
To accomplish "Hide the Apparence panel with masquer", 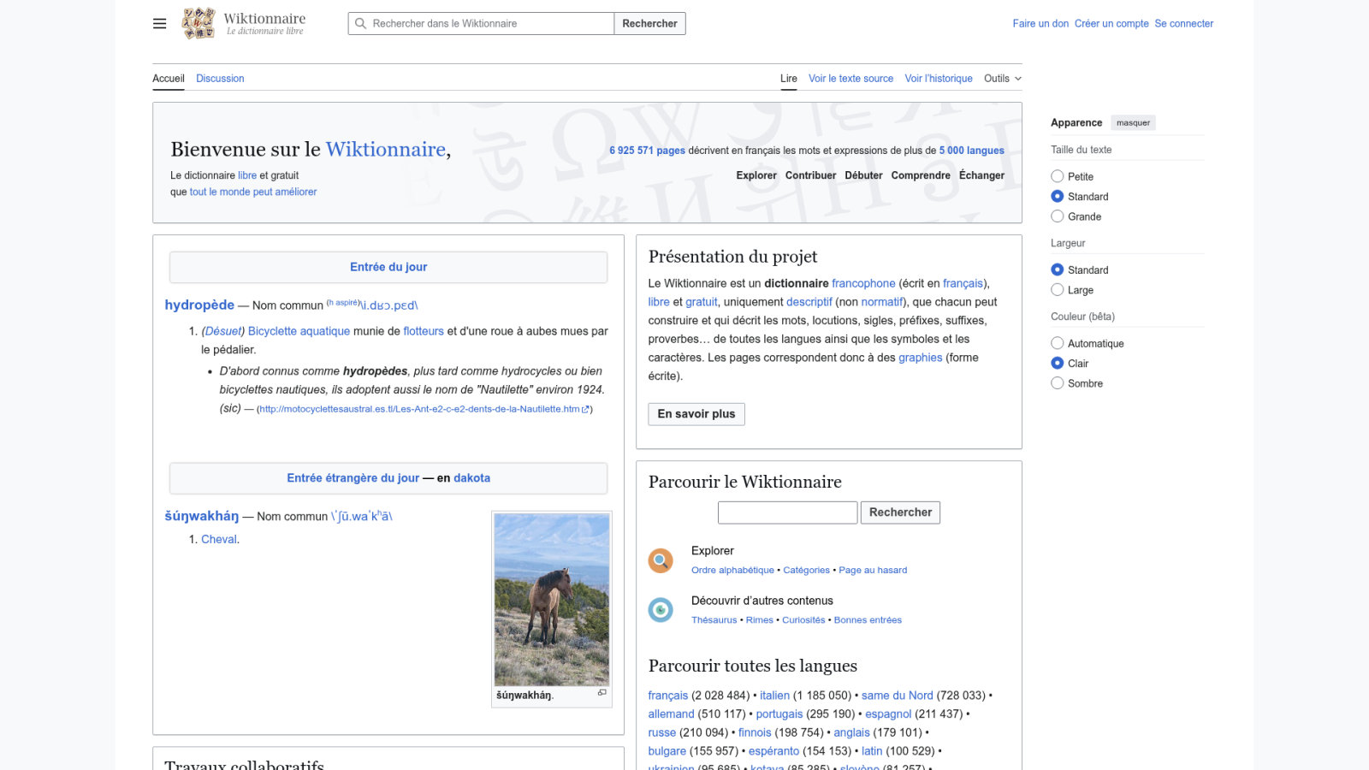I will pos(1133,123).
